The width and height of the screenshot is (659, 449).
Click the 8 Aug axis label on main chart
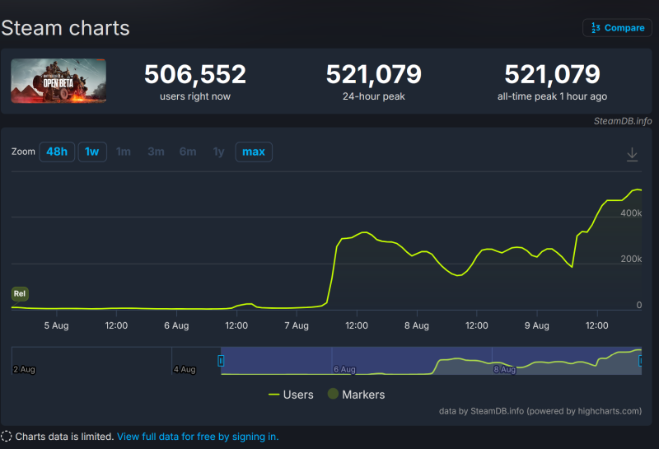pyautogui.click(x=417, y=325)
